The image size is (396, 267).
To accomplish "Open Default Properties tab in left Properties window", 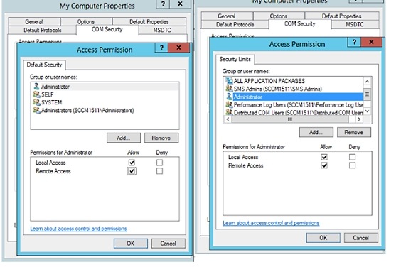I will tap(149, 22).
